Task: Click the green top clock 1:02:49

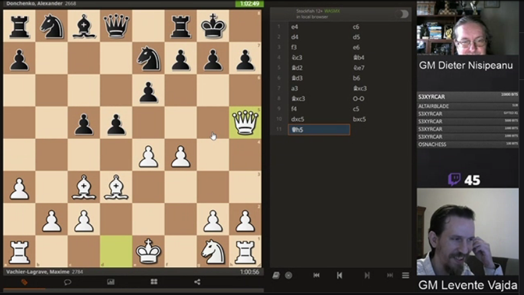Action: click(x=250, y=4)
